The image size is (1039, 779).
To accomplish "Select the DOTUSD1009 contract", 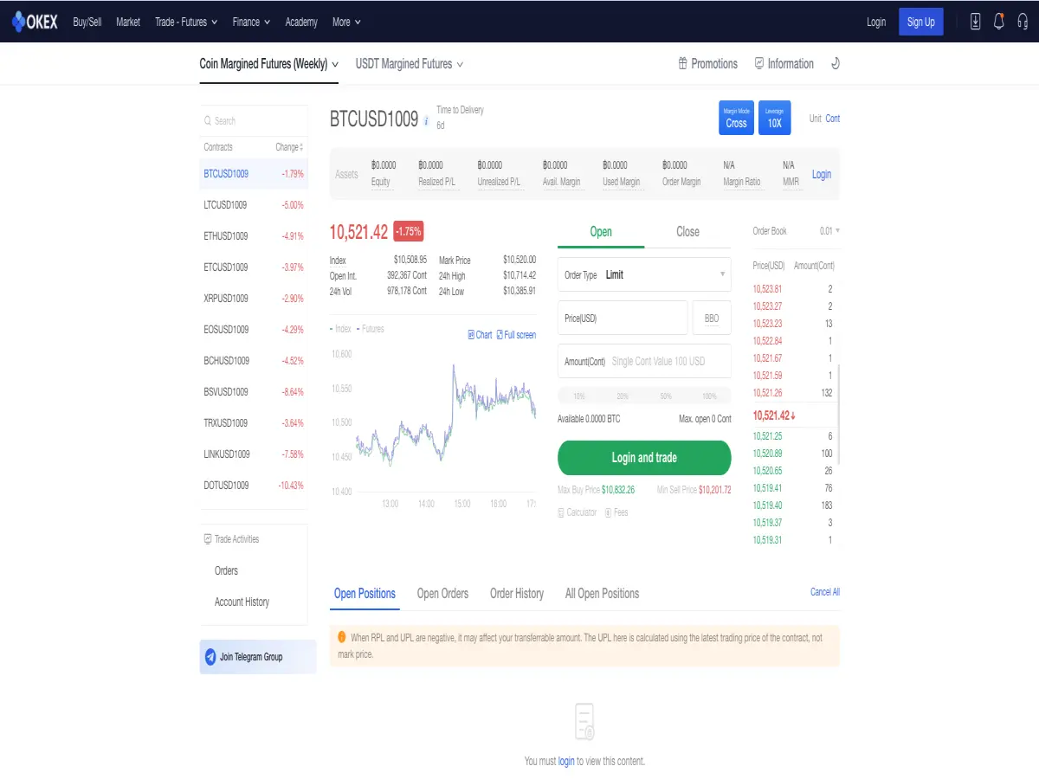I will [254, 486].
